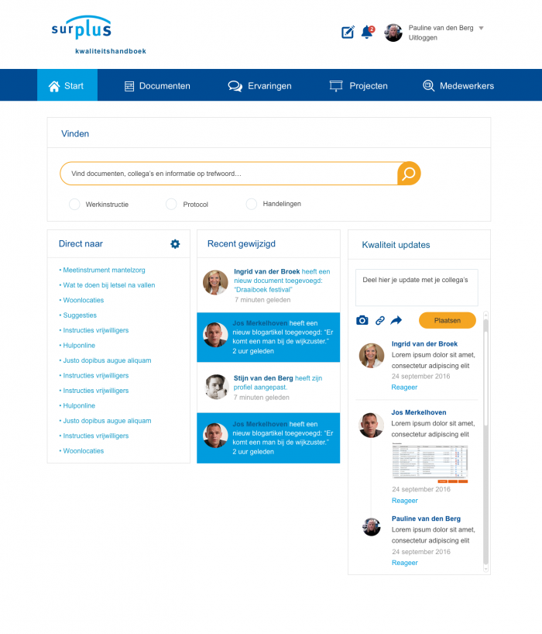Click the Surplus kwaliteitshandboek logo
The height and width of the screenshot is (634, 542).
[x=98, y=35]
